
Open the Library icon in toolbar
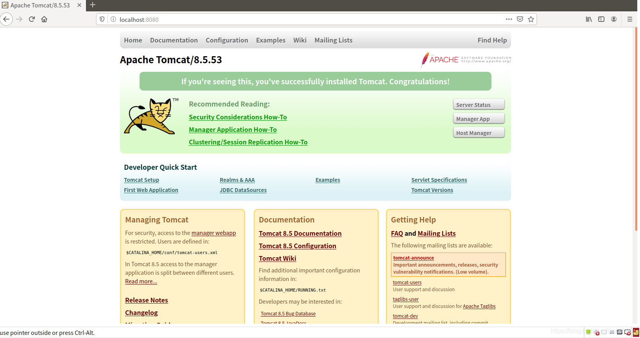coord(589,19)
